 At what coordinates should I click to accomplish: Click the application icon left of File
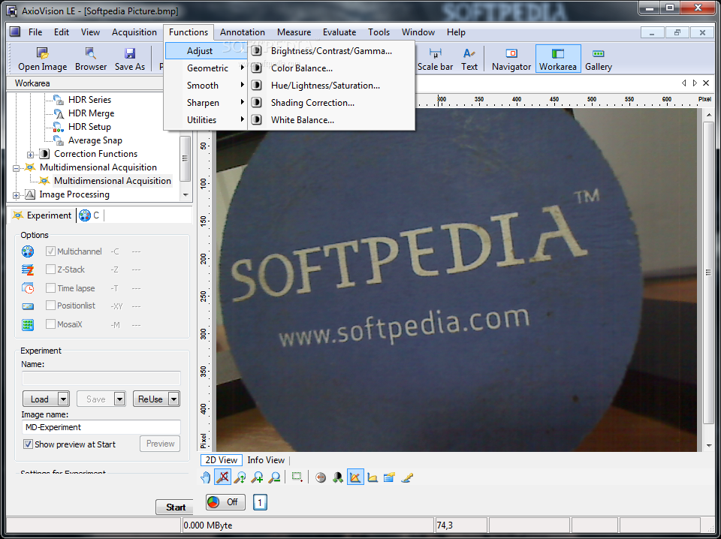15,32
